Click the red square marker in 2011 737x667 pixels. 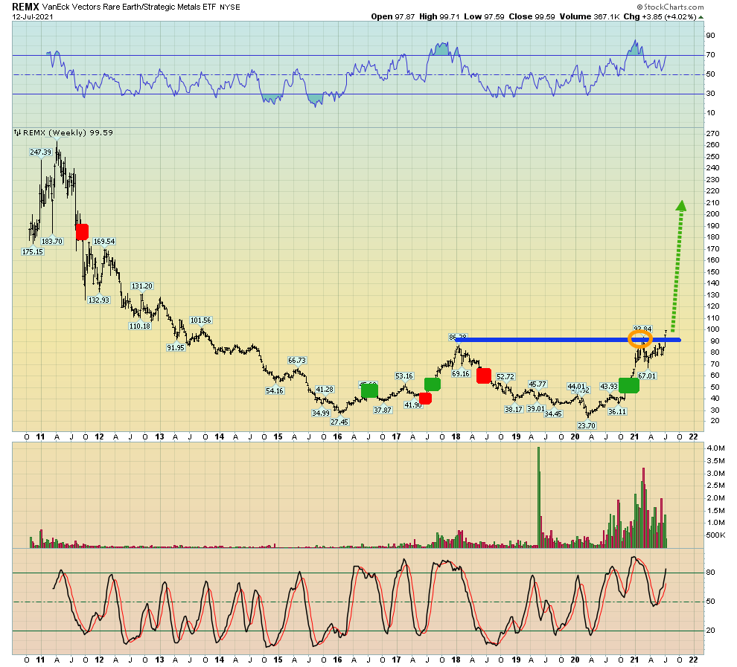81,231
